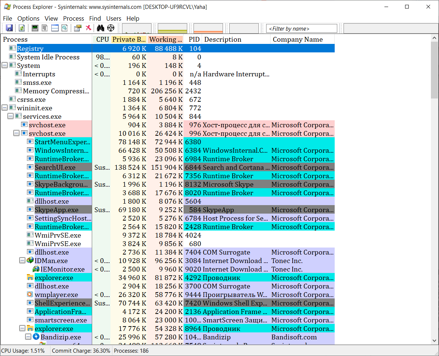Image resolution: width=439 pixels, height=356 pixels.
Task: Sort by the Description column header
Action: point(236,39)
